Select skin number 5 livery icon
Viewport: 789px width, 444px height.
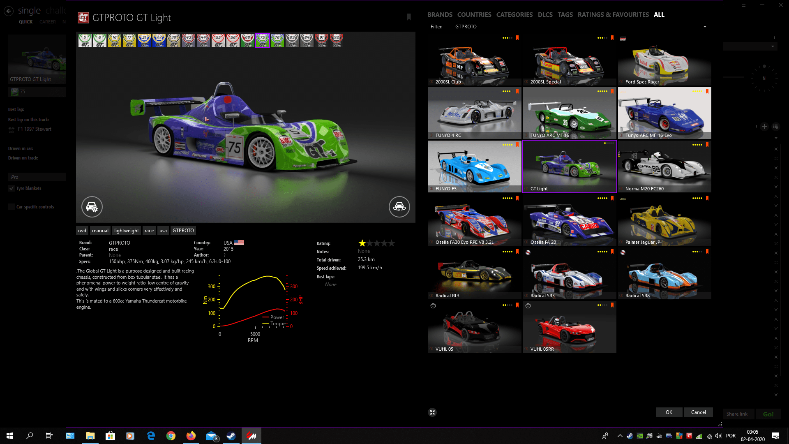[85, 41]
